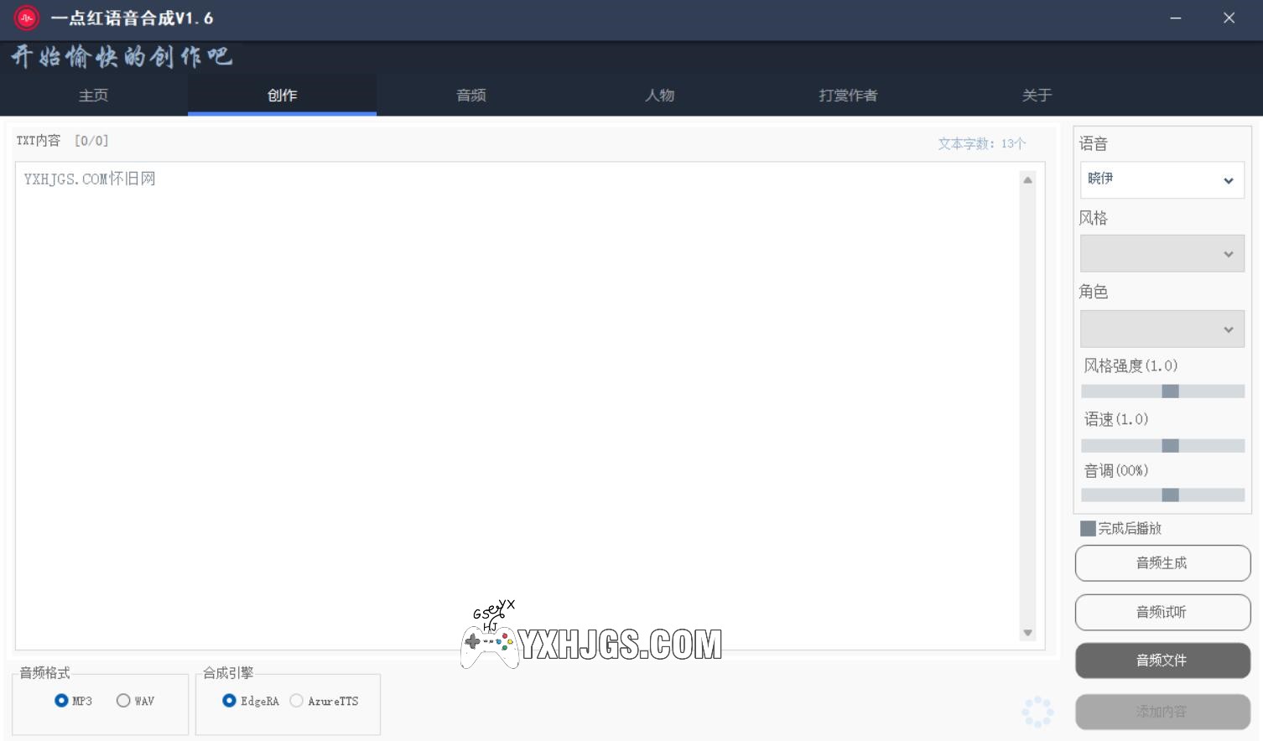Choose the EdgeRA synthesis engine
This screenshot has height=741, width=1263.
click(x=229, y=701)
